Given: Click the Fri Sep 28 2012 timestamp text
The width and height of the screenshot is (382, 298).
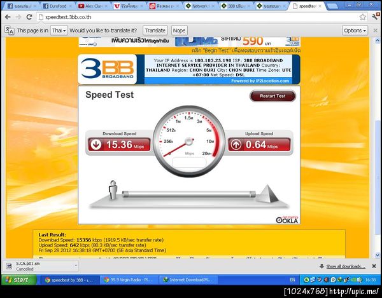Looking at the screenshot, I should pos(103,250).
